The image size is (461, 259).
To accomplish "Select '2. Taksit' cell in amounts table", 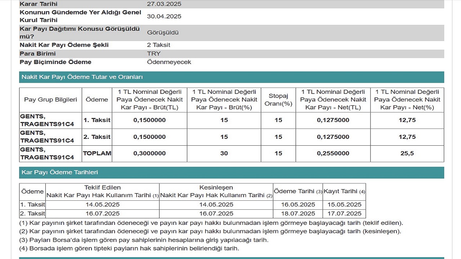I will tap(97, 137).
